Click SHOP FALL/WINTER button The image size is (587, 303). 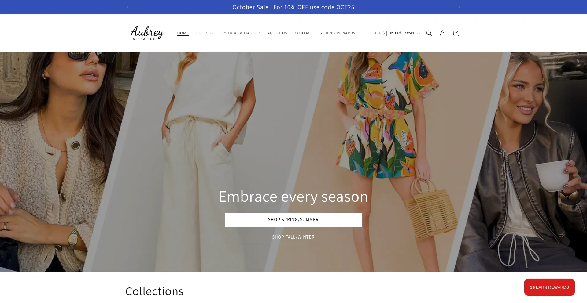click(x=293, y=237)
